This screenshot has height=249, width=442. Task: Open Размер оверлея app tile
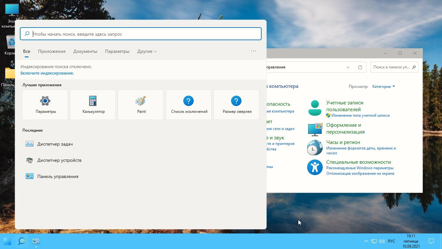click(x=236, y=105)
